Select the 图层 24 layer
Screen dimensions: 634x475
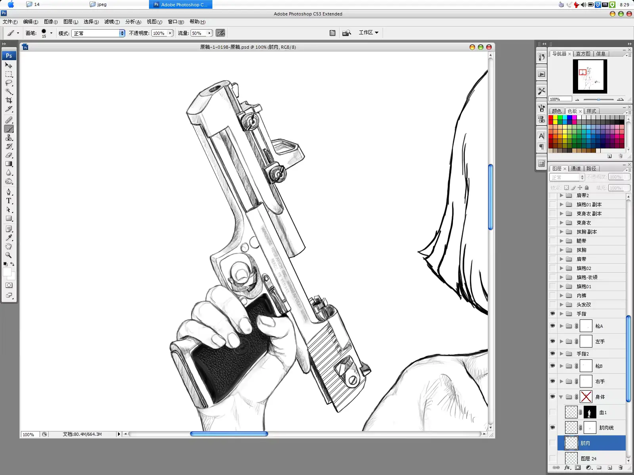(591, 458)
